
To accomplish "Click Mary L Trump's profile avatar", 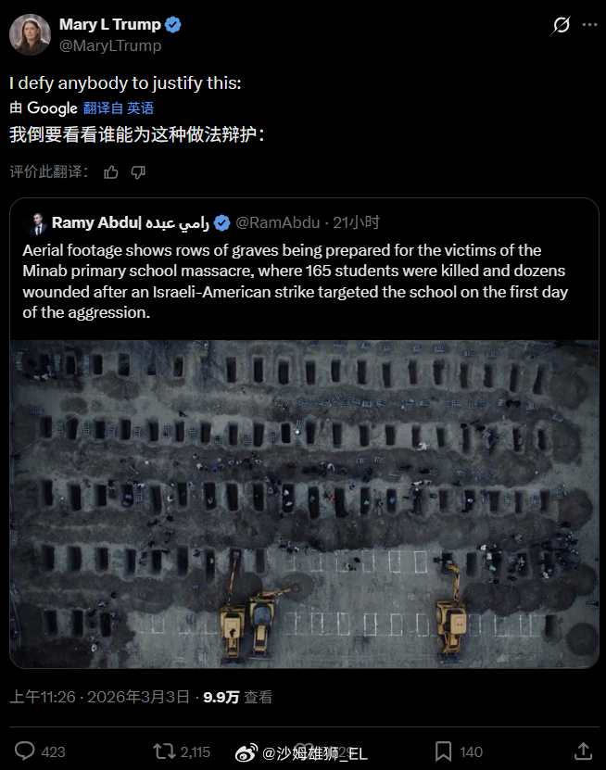I will click(x=30, y=34).
